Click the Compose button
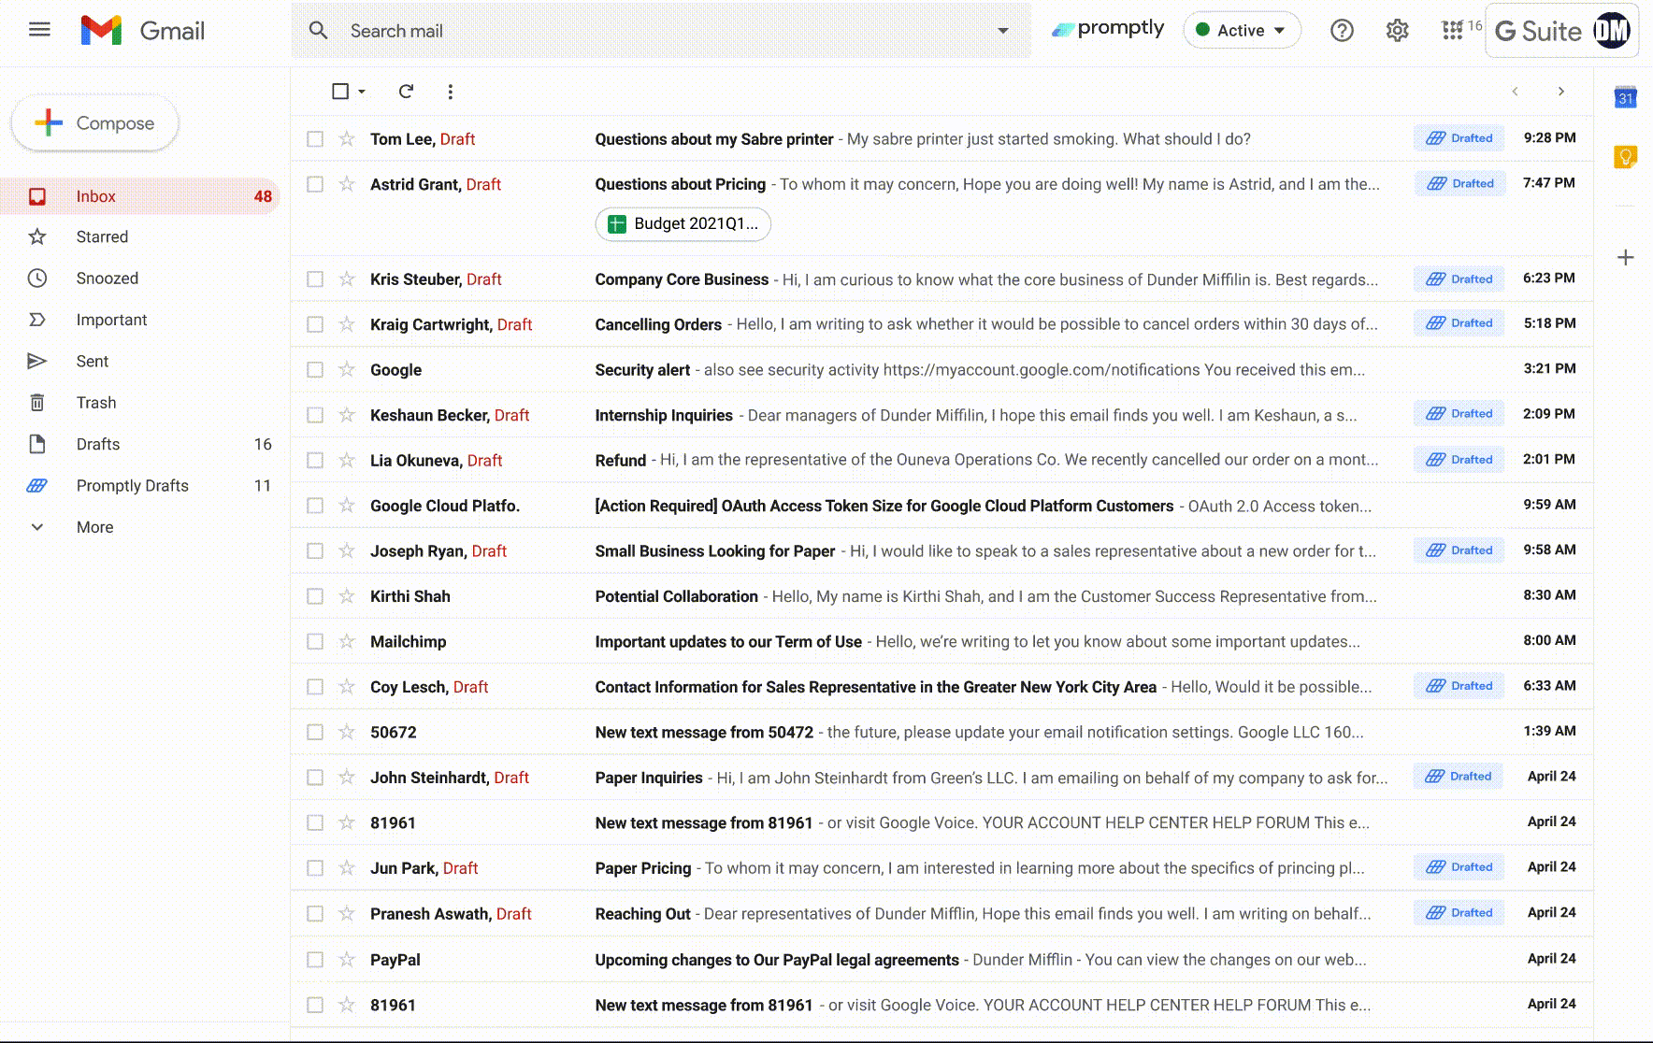This screenshot has height=1043, width=1653. pos(94,123)
